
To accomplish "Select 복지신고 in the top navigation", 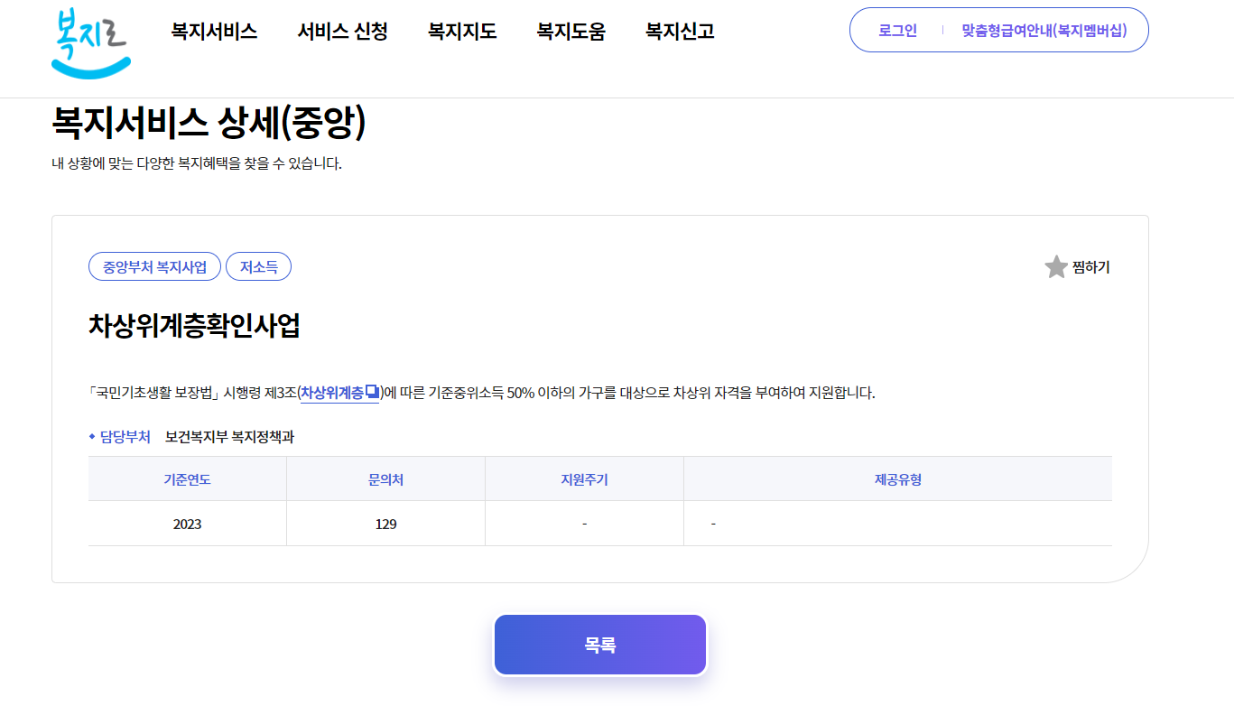I will coord(678,31).
